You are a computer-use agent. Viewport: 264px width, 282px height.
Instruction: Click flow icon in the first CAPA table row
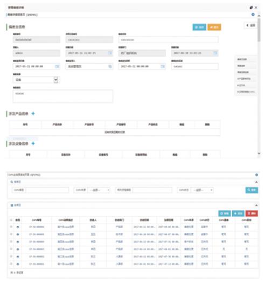18,227
